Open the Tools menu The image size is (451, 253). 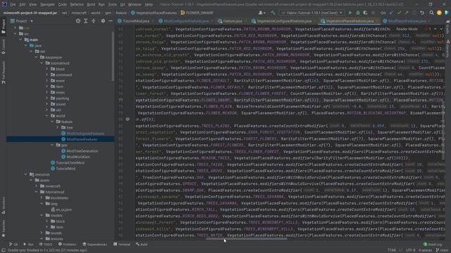click(113, 4)
